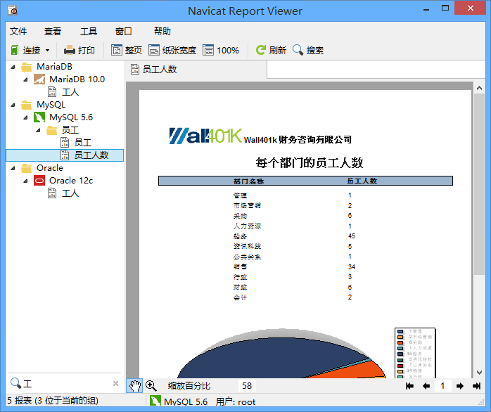Print the report with 打印
This screenshot has height=412, width=491.
click(79, 50)
